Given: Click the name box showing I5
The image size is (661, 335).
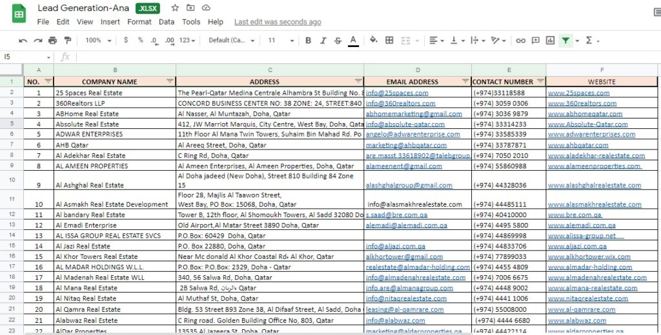Looking at the screenshot, I should 27,57.
